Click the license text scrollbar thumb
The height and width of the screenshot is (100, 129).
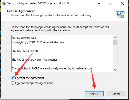115,42
